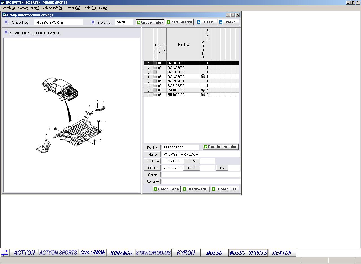
Task: Click the vehicle thumbnail in the parts diagram
Action: tap(60, 89)
